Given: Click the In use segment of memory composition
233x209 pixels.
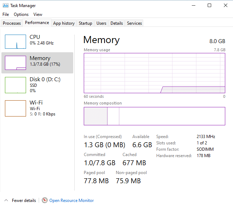Looking at the screenshot, I should pos(96,116).
